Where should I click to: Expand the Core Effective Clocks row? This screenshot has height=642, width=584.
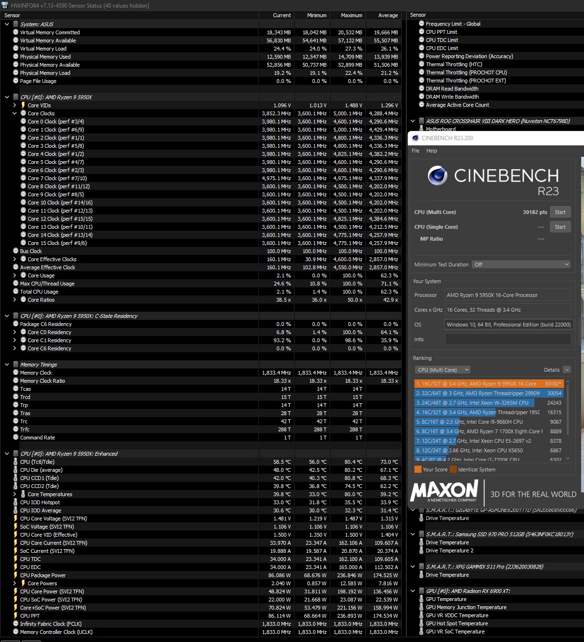pos(14,259)
